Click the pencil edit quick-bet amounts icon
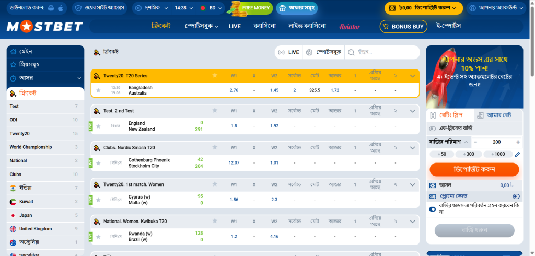The width and height of the screenshot is (535, 256). point(517,154)
